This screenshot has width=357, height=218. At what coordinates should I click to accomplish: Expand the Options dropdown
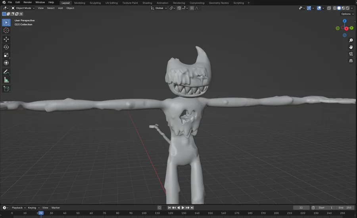point(347,14)
